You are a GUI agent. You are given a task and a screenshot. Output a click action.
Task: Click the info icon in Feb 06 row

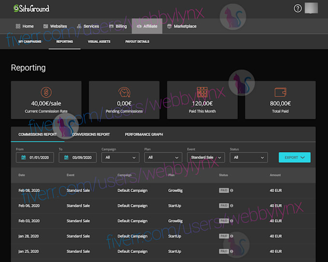pyautogui.click(x=232, y=206)
